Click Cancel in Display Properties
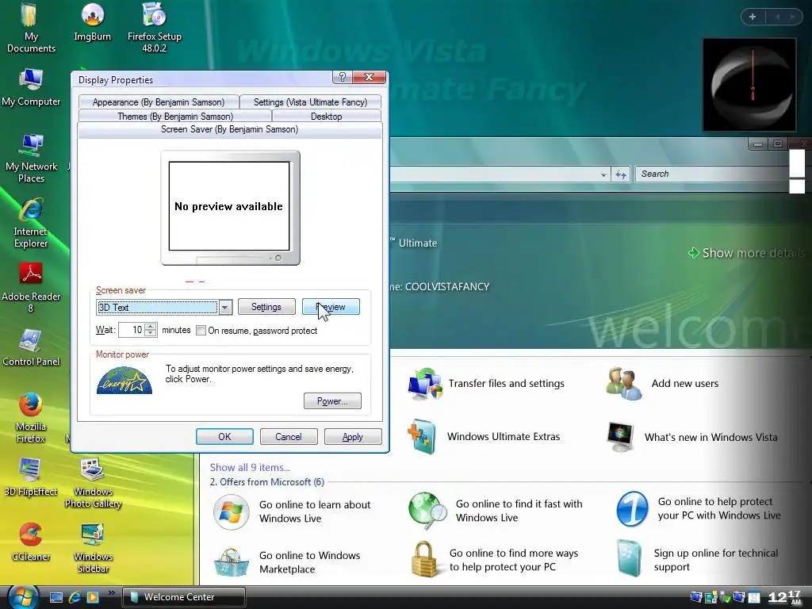Viewport: 812px width, 609px height. tap(289, 437)
